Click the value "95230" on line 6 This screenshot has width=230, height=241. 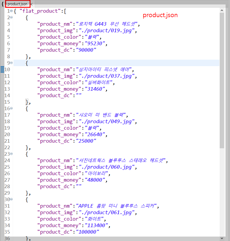point(95,43)
